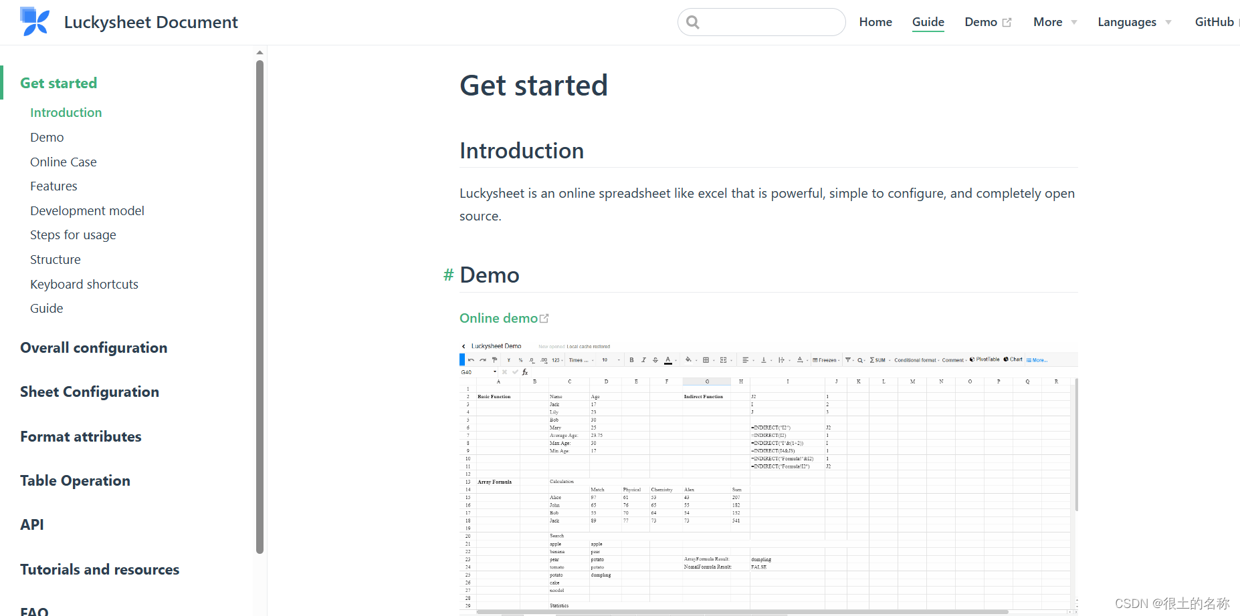Expand Overall configuration section
This screenshot has width=1240, height=616.
click(x=94, y=347)
